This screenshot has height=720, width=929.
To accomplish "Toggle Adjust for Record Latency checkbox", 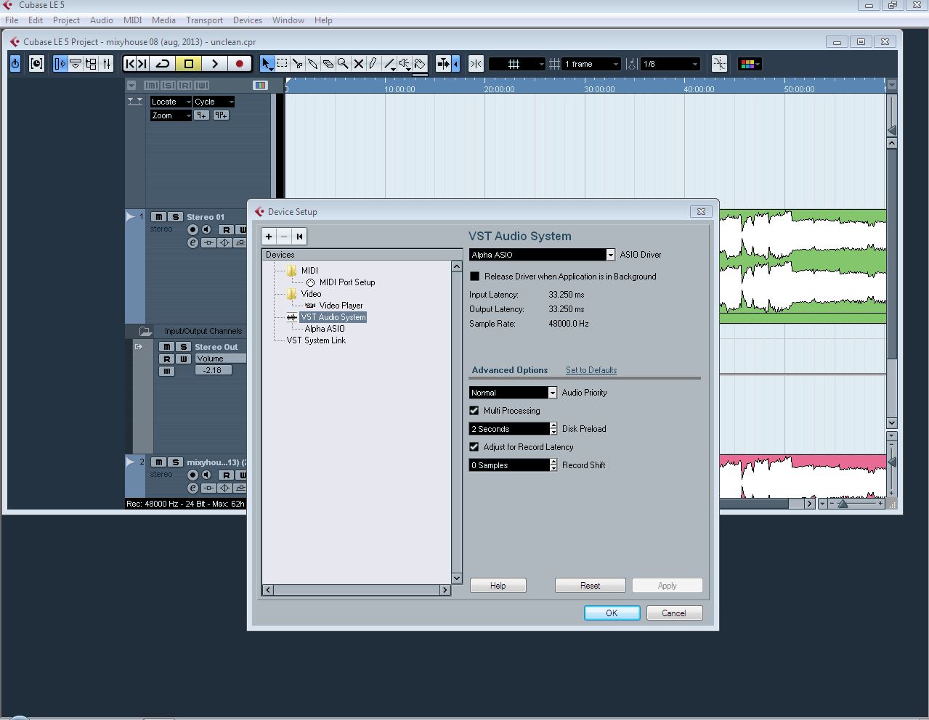I will 474,447.
